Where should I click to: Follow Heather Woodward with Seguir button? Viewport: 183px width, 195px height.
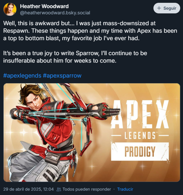click(167, 8)
